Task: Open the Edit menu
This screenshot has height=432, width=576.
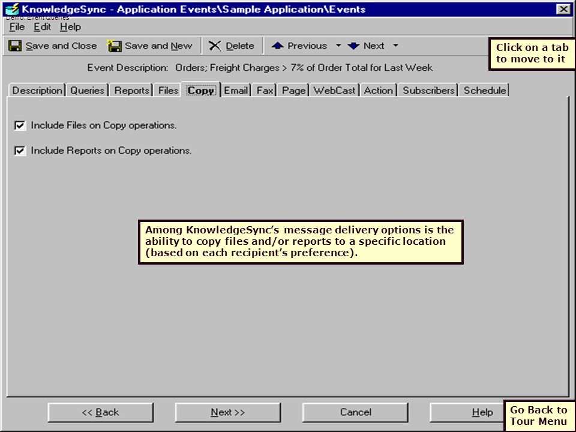Action: [x=42, y=27]
